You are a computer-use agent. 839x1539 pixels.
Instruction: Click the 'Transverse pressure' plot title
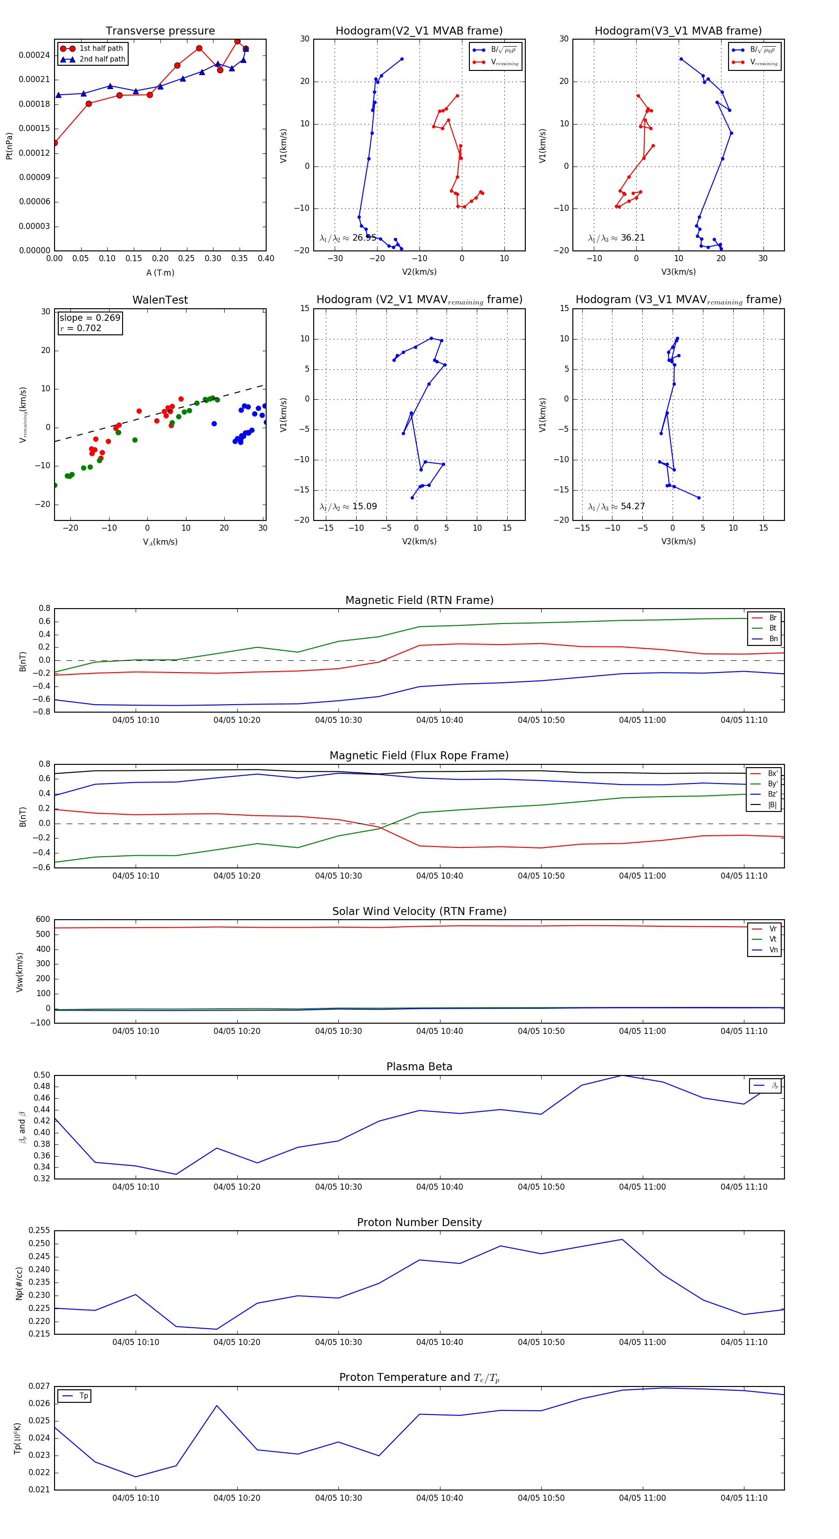coord(160,31)
